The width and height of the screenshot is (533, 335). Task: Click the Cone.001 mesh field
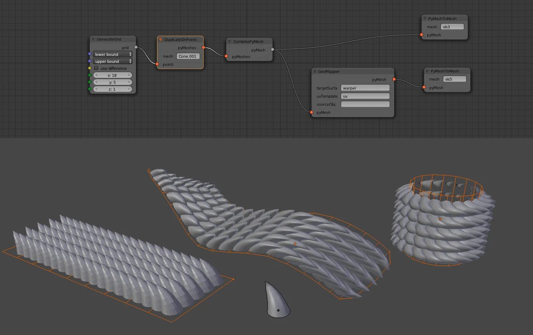(188, 56)
